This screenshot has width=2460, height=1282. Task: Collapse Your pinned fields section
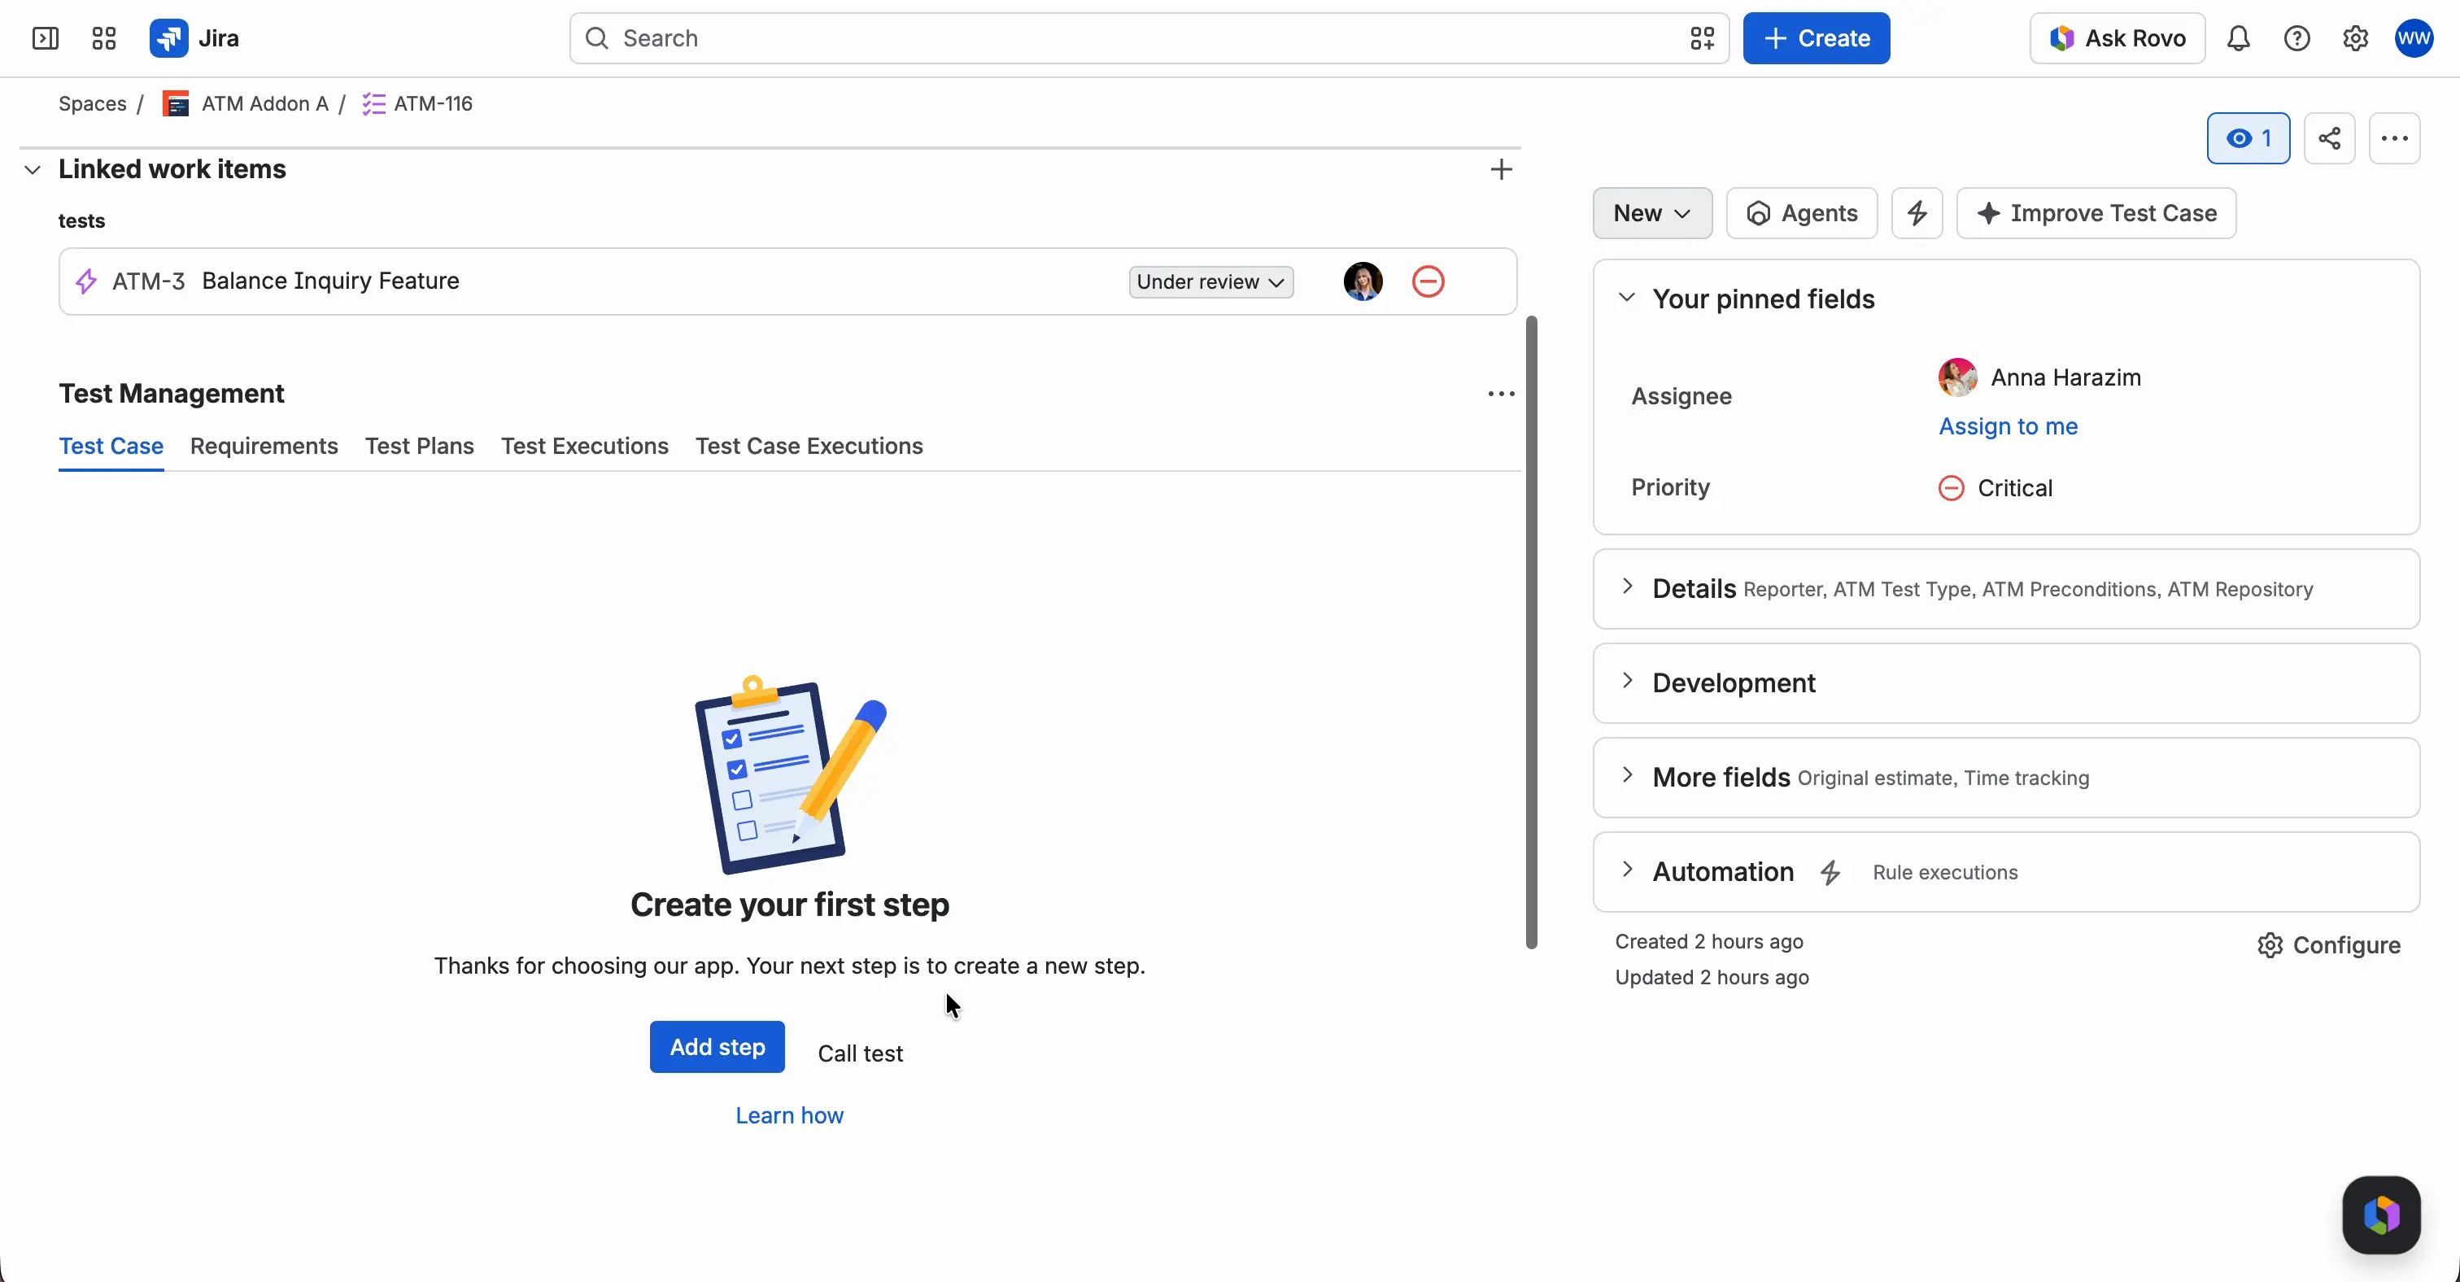1627,298
